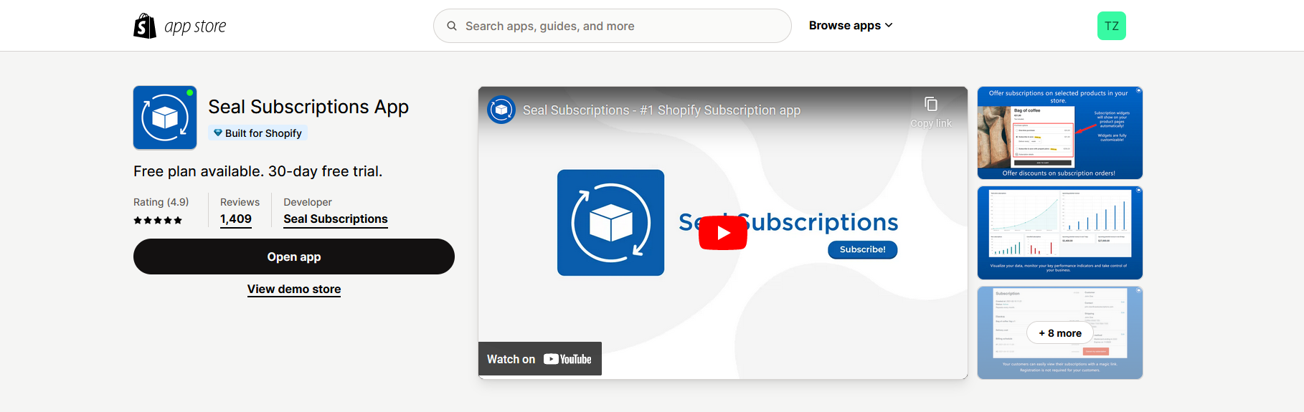Click the Open app button
The width and height of the screenshot is (1304, 412).
(x=294, y=257)
